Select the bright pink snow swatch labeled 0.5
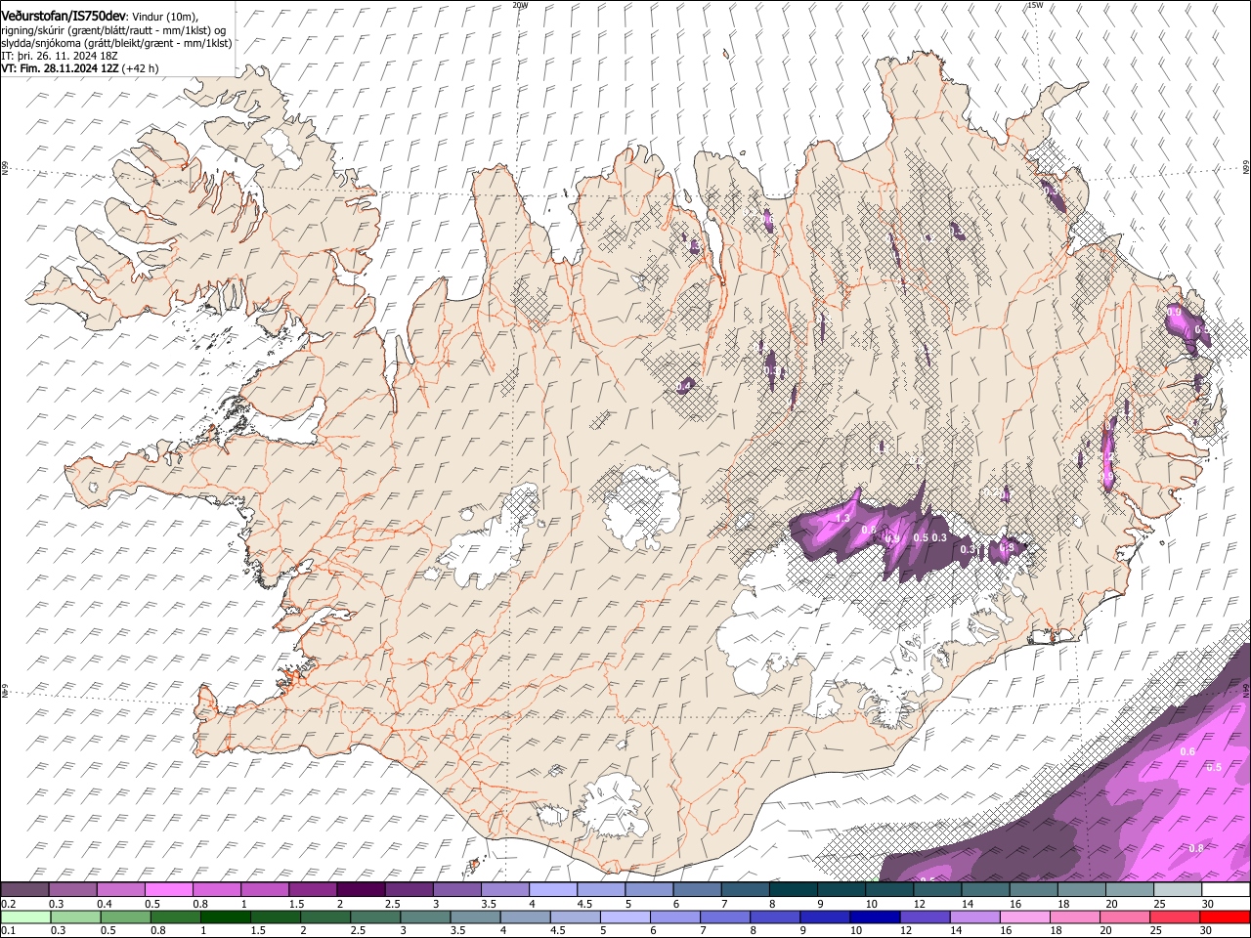This screenshot has width=1251, height=938. (x=168, y=889)
